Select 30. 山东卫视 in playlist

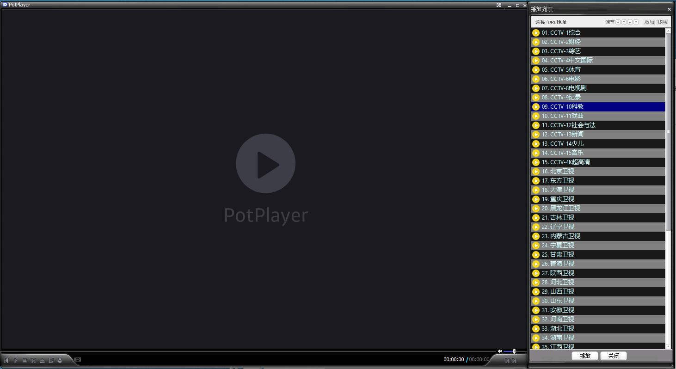point(598,301)
